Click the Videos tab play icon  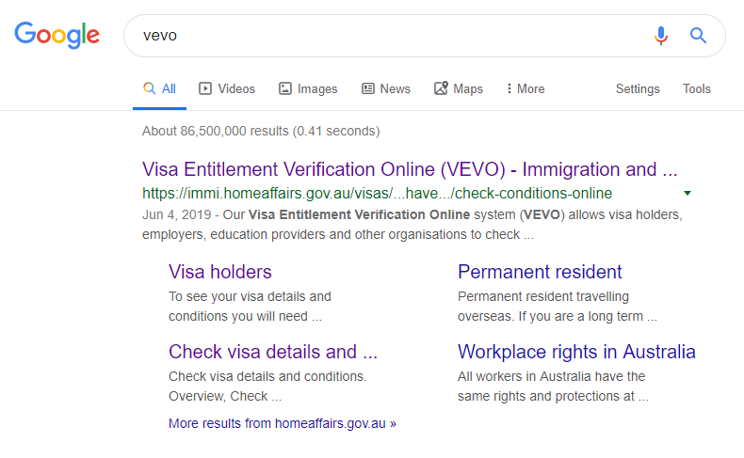pyautogui.click(x=205, y=88)
